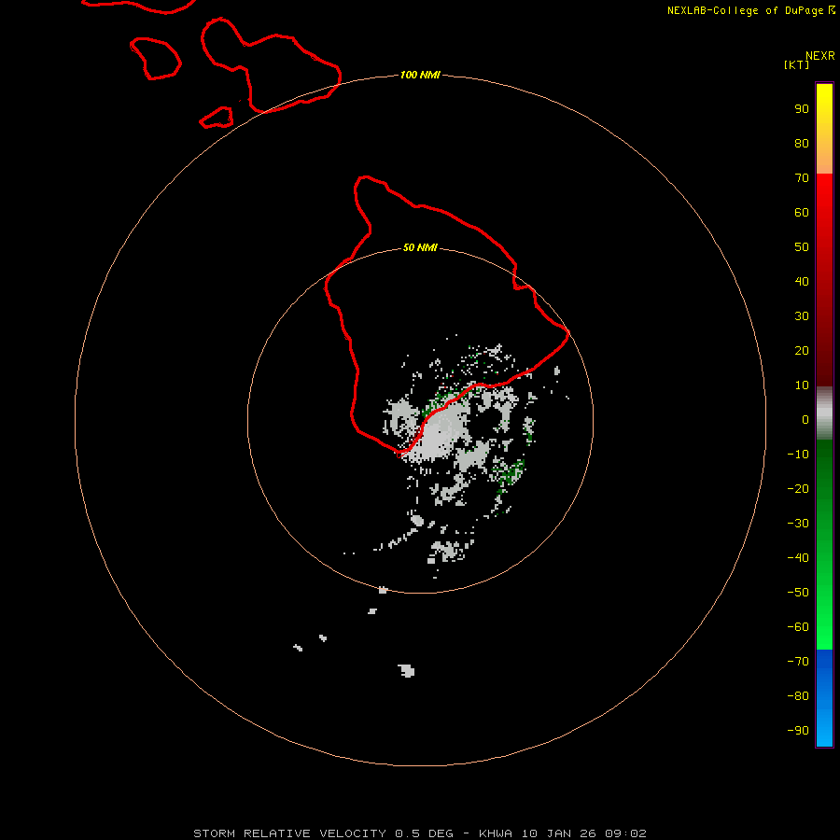This screenshot has height=840, width=840.
Task: Pick the green band of the color bar
Action: point(824,545)
